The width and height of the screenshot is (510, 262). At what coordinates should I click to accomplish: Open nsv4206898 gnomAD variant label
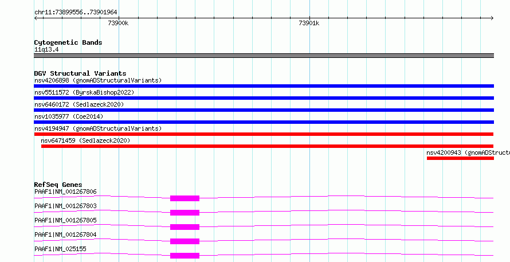pos(98,80)
